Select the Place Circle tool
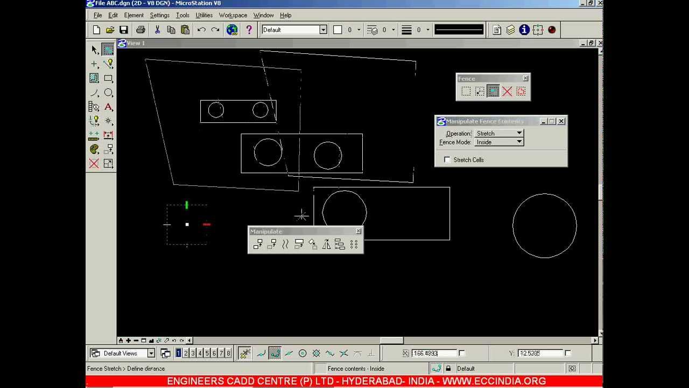The width and height of the screenshot is (689, 388). pyautogui.click(x=108, y=93)
